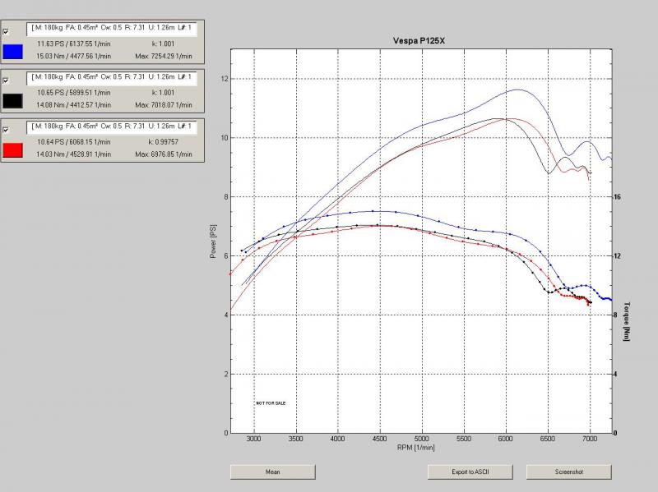Click the blue color swatch
The width and height of the screenshot is (658, 492).
pyautogui.click(x=12, y=52)
